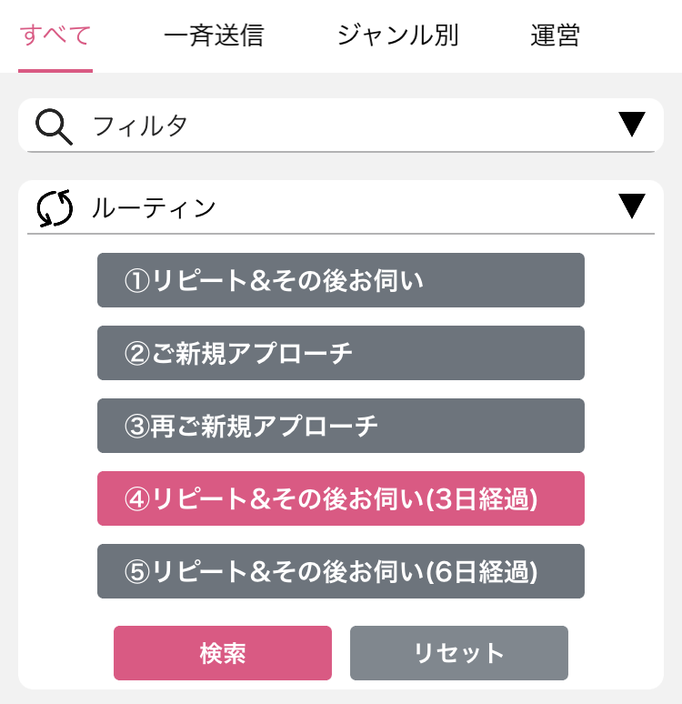682x704 pixels.
Task: Enable ②ご新規アプローチ routine option
Action: 341,353
